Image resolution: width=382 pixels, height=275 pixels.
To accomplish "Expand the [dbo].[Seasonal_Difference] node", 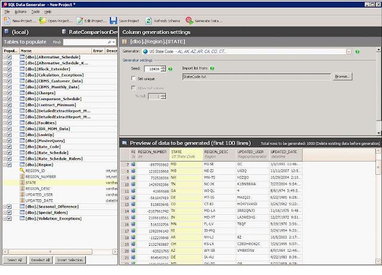I will coord(5,207).
